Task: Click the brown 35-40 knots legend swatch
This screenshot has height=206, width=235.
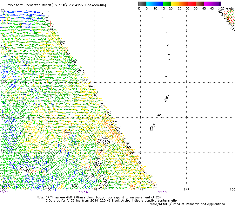Action: click(x=200, y=4)
